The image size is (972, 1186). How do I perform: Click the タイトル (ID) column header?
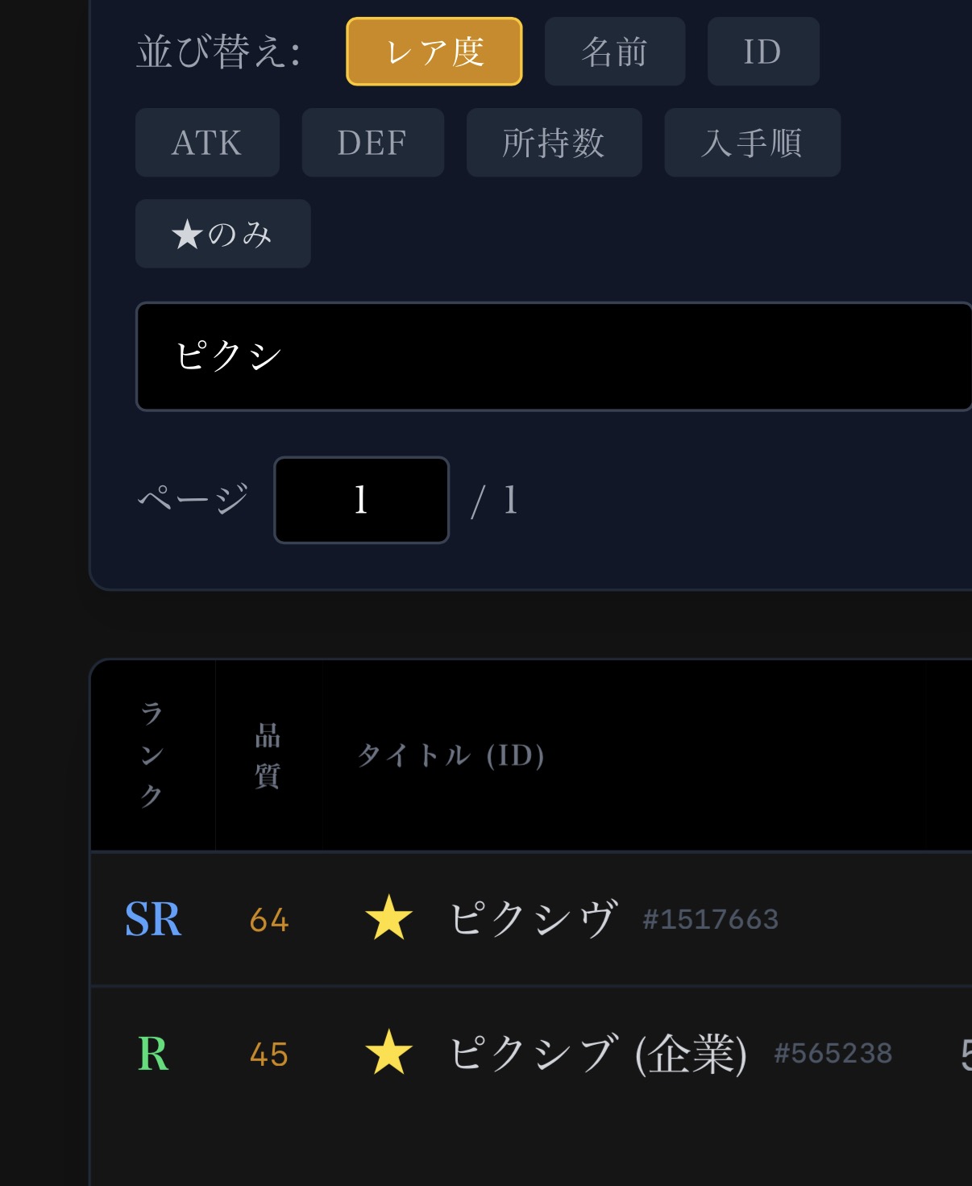pyautogui.click(x=451, y=755)
